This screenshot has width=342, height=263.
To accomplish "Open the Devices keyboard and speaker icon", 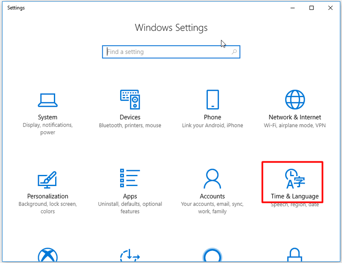I will pos(130,100).
